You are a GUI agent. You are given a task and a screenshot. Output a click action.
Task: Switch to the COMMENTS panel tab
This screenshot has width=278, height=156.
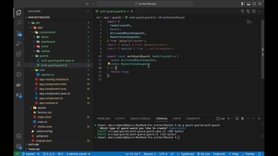(x=193, y=118)
